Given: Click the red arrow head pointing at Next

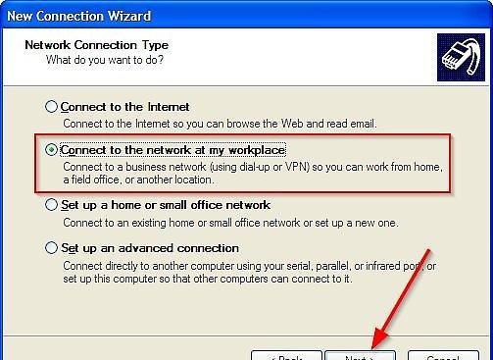Looking at the screenshot, I should click(379, 339).
